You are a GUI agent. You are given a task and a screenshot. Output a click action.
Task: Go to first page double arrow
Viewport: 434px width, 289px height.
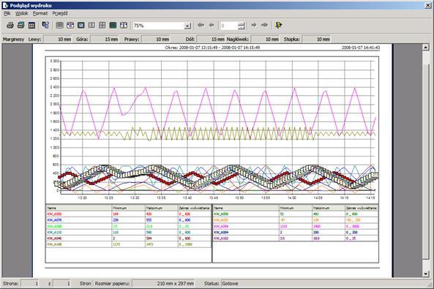[x=201, y=25]
